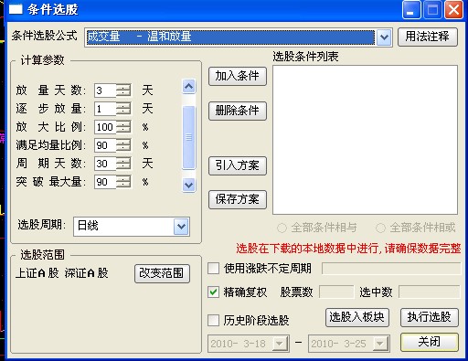
Task: Adjust the 突破最大量 spinner stepper
Action: [x=123, y=182]
